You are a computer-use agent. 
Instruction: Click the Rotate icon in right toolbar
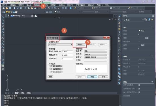tap(119, 35)
